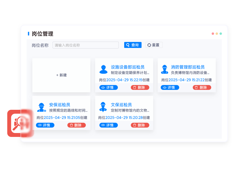Click eye icon on 消防管理部巡检员 card

[165, 87]
